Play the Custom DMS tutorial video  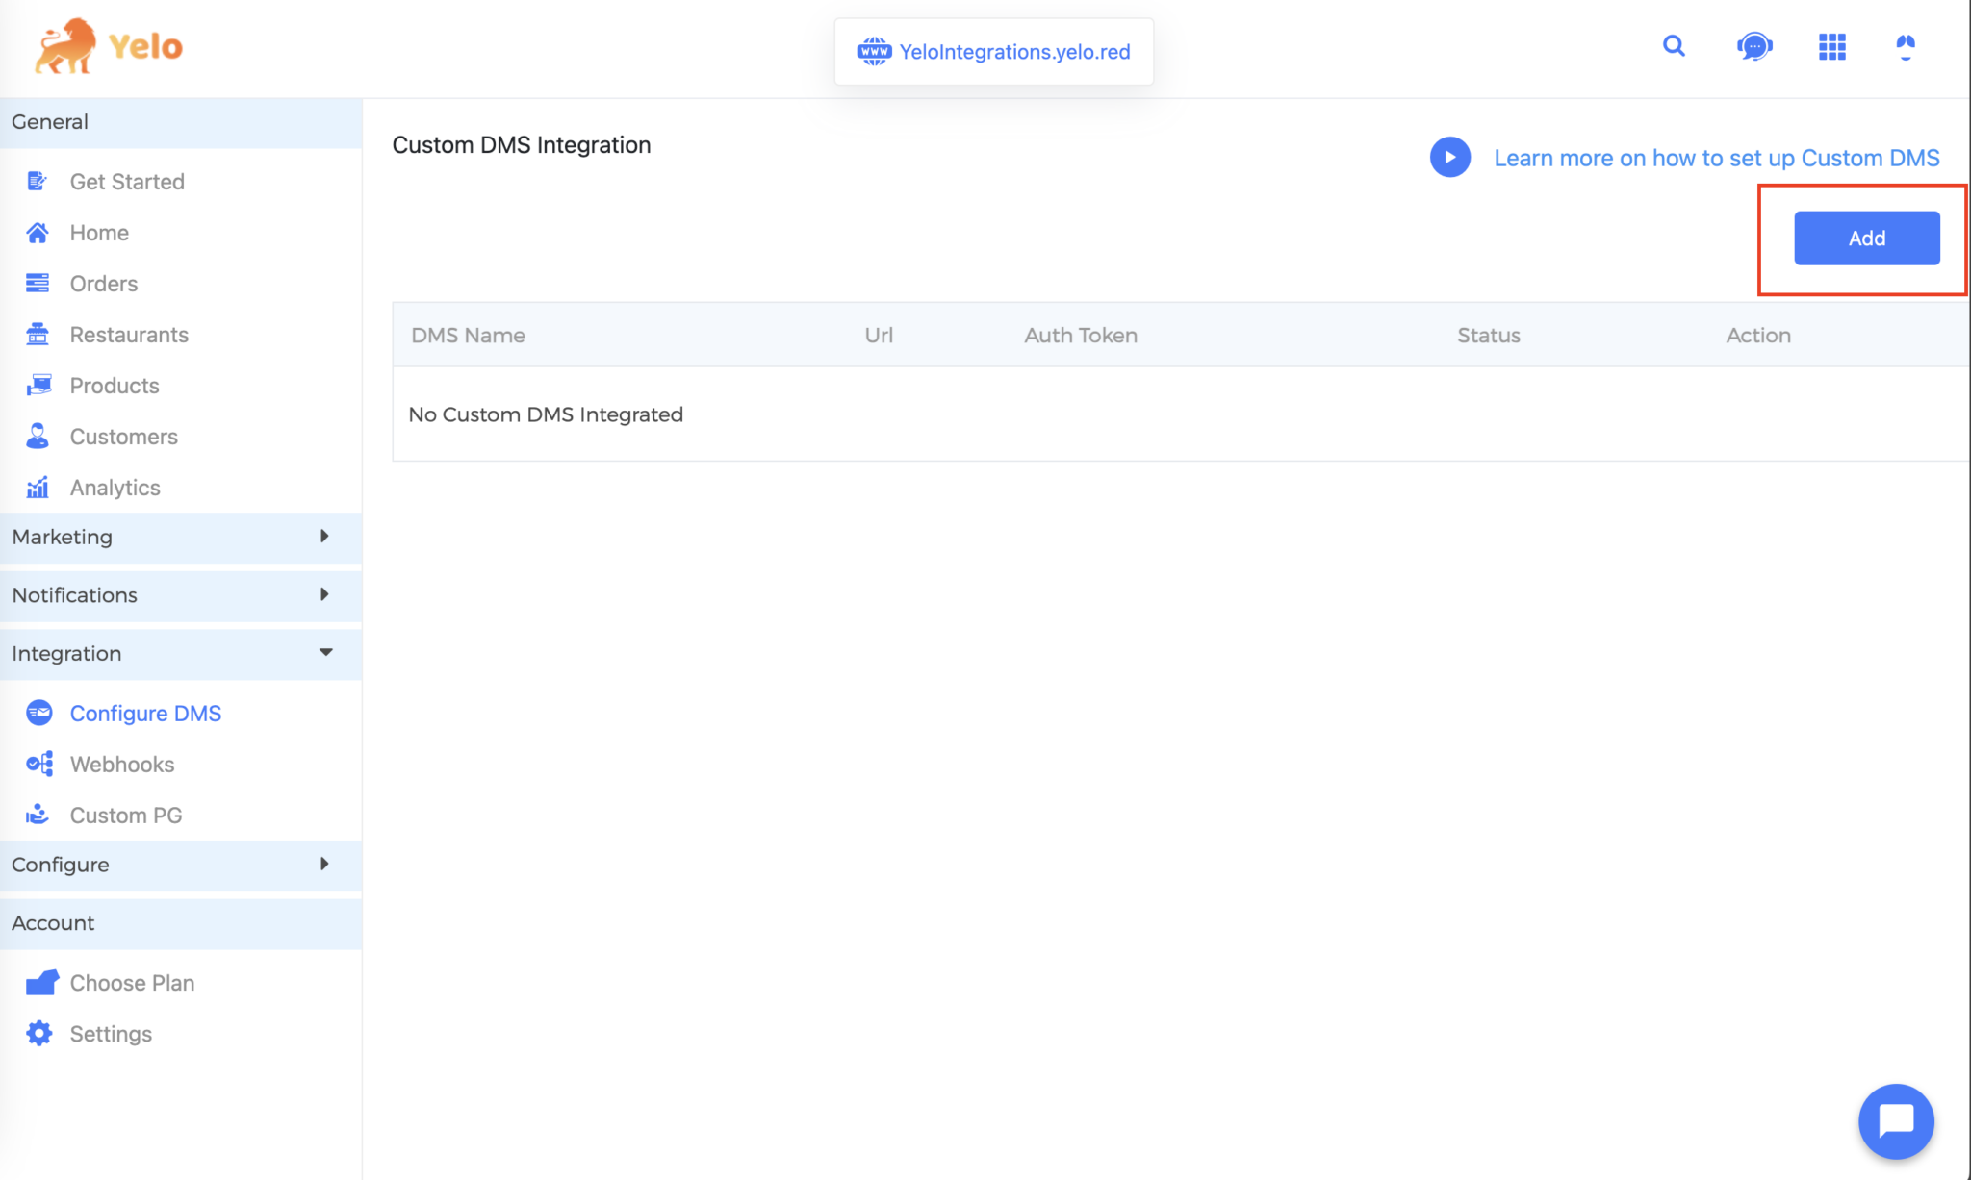pos(1450,157)
